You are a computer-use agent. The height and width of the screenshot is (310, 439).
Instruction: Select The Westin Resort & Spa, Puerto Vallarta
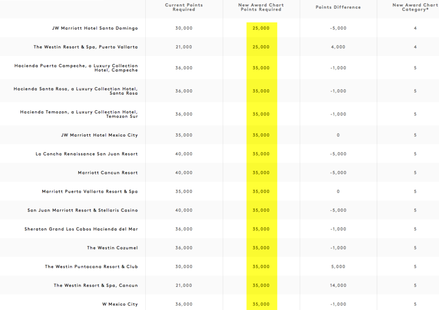pyautogui.click(x=86, y=47)
